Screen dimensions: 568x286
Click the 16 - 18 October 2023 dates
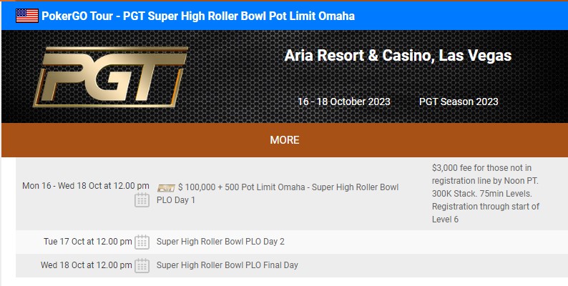(344, 102)
